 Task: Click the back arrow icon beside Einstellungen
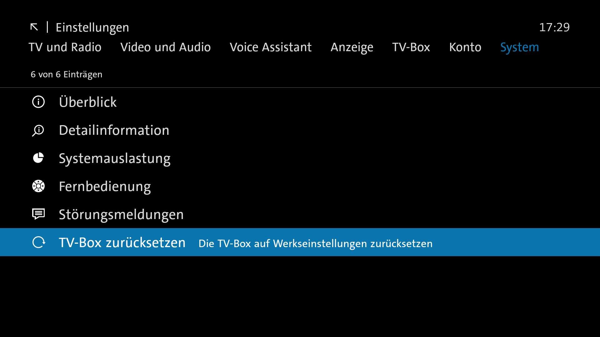[x=34, y=27]
